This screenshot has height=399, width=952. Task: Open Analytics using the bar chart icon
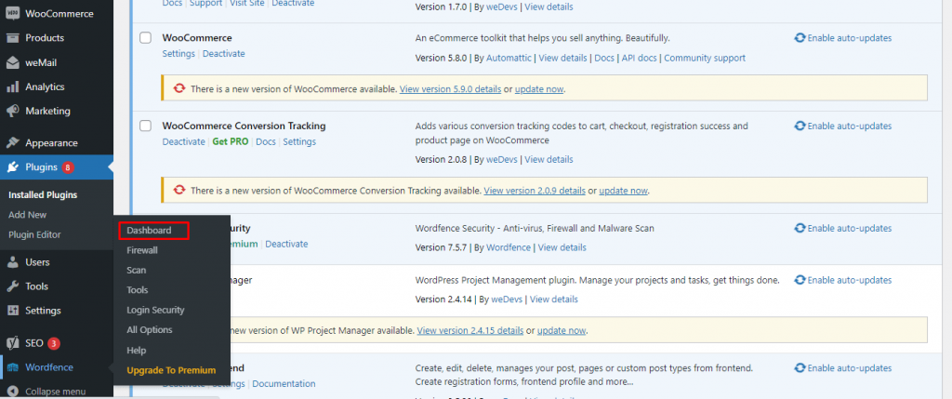click(13, 86)
